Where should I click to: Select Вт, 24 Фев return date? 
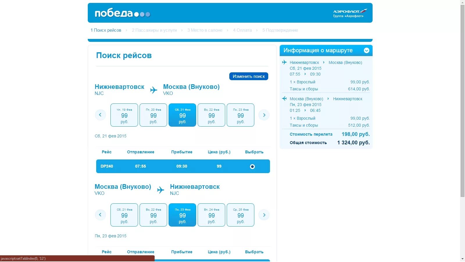coord(212,215)
